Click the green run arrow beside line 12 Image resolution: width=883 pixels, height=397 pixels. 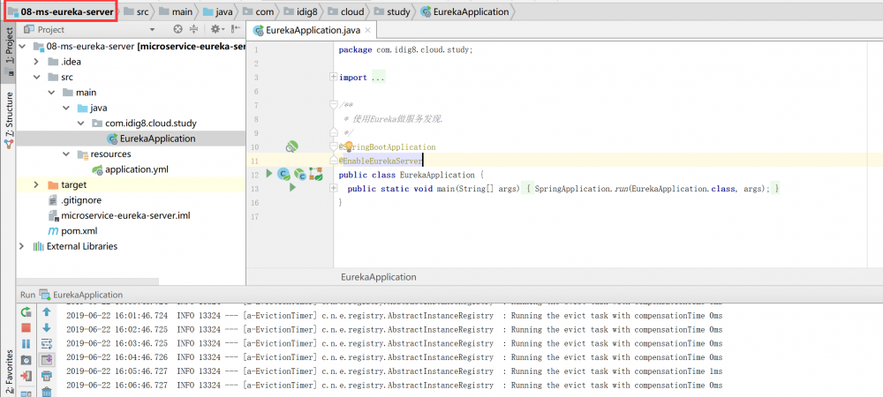tap(270, 174)
